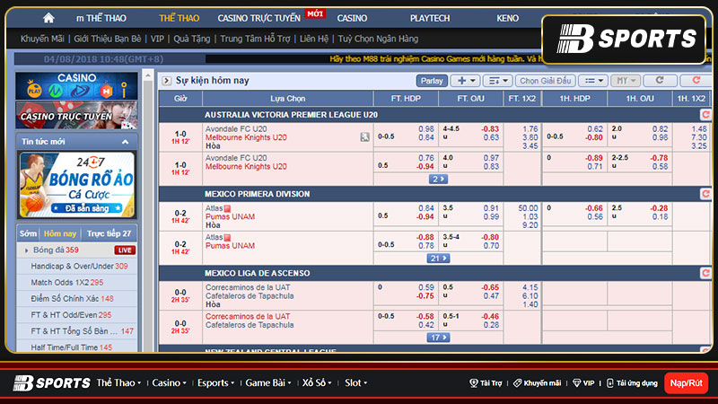Click the red refresh icon in the toolbar

tap(696, 81)
